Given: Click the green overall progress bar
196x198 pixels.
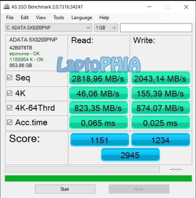Looking at the screenshot, I should pos(98,179).
